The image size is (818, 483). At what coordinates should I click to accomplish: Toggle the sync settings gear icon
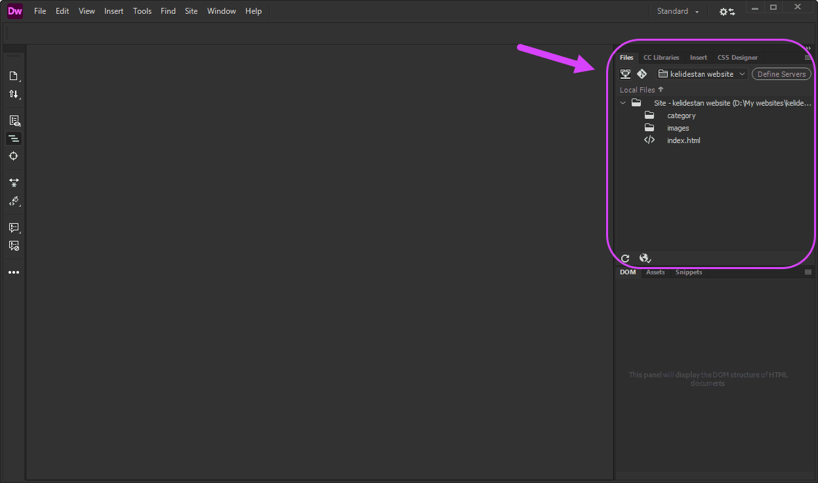(727, 12)
